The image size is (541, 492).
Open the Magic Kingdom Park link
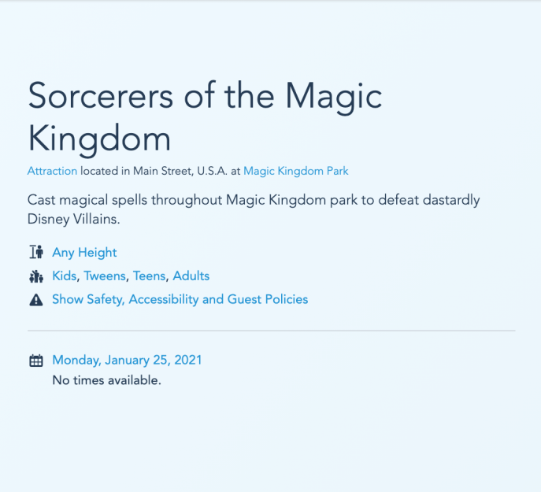[x=295, y=171]
